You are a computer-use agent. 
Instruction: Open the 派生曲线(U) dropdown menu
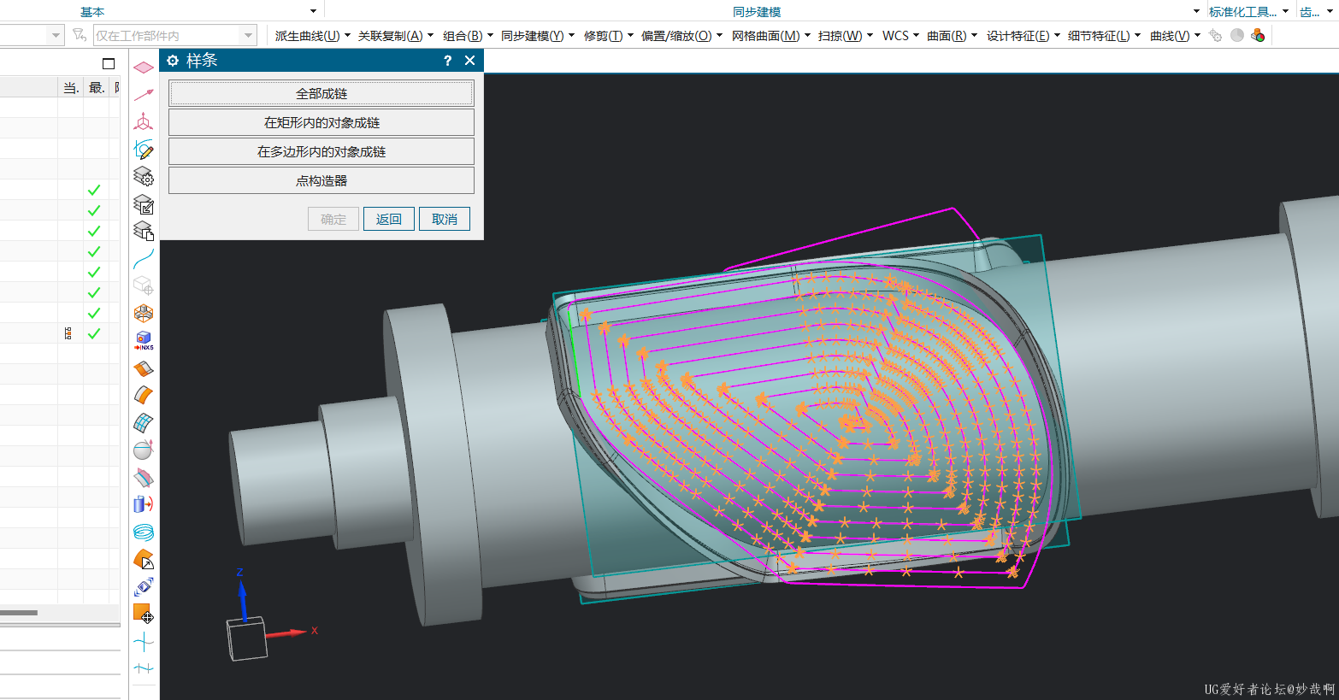point(312,36)
